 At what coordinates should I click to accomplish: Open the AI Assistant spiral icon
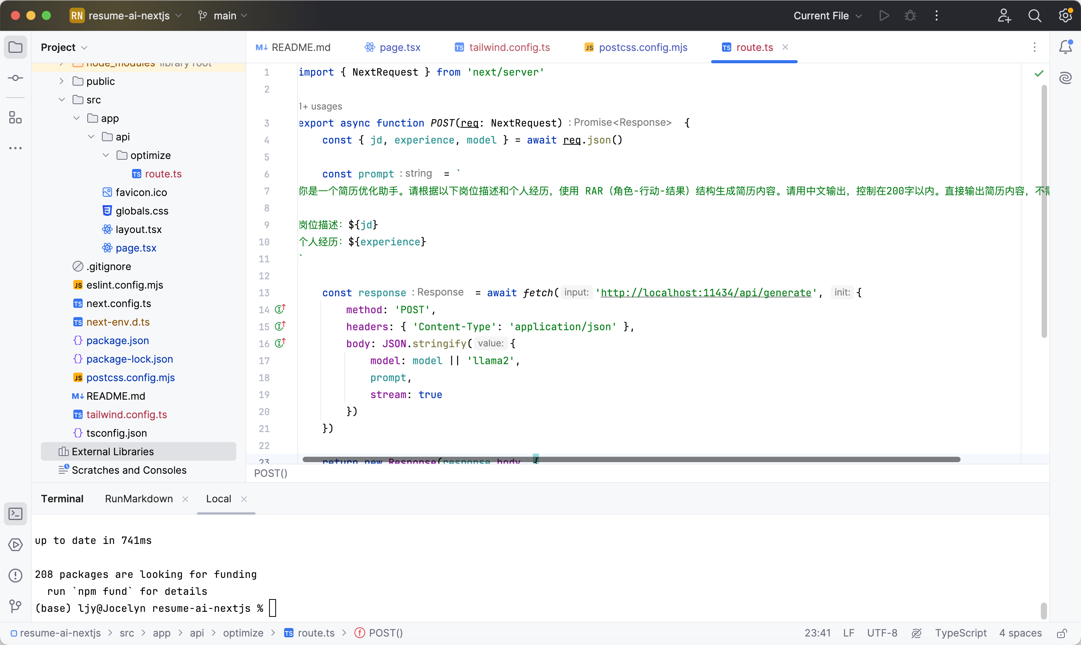1065,78
